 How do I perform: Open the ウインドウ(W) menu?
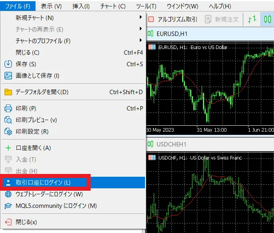click(183, 6)
